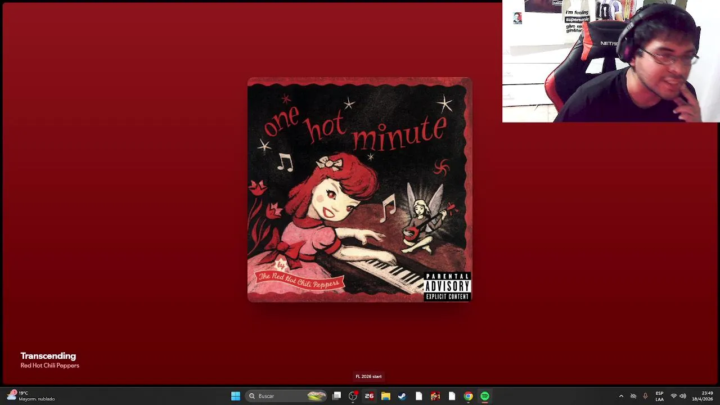
Task: Click the landscape image in the search box
Action: coord(317,396)
